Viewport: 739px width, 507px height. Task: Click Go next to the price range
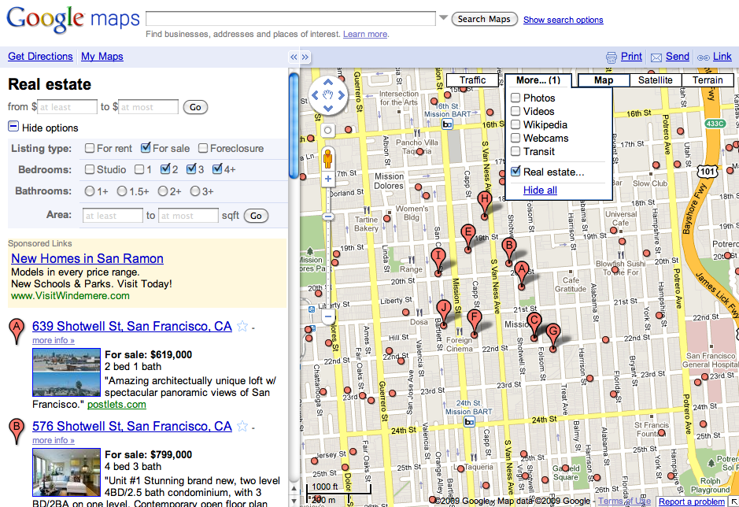(195, 107)
